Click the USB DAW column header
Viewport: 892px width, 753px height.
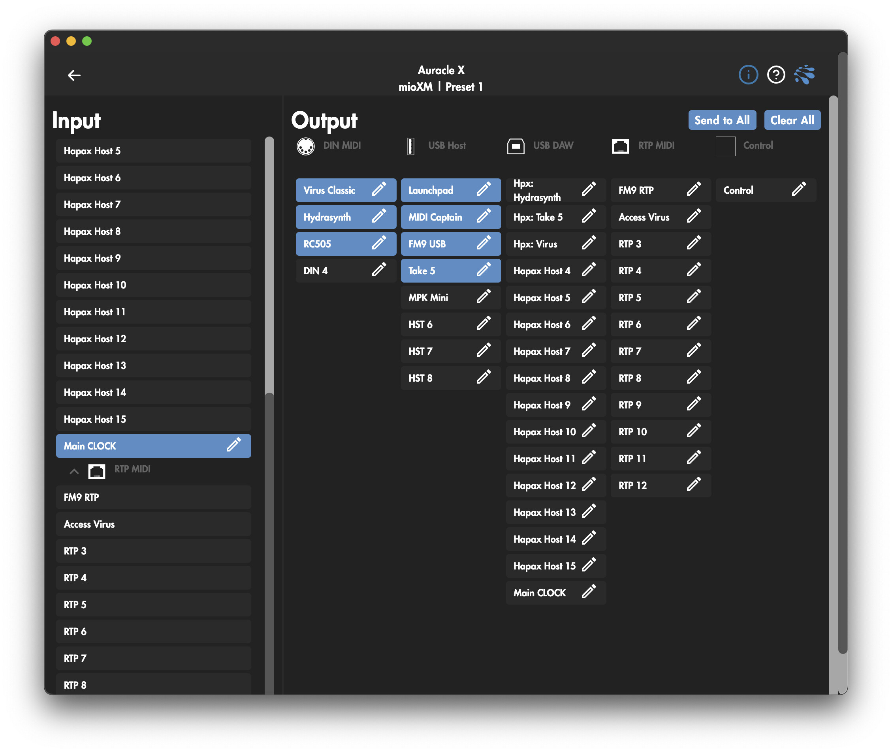[553, 146]
